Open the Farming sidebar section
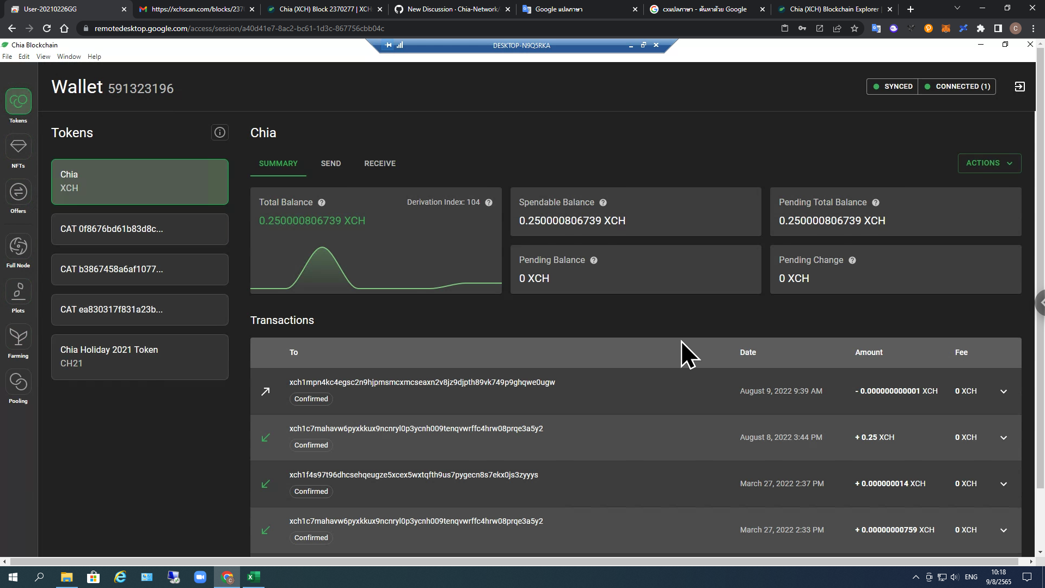The width and height of the screenshot is (1045, 588). click(19, 341)
